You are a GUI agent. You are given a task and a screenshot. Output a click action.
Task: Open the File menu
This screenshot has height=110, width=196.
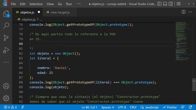(13, 4)
